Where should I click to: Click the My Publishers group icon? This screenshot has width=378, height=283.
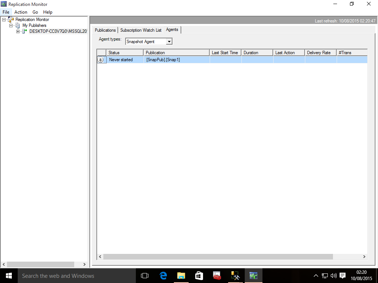pos(17,25)
